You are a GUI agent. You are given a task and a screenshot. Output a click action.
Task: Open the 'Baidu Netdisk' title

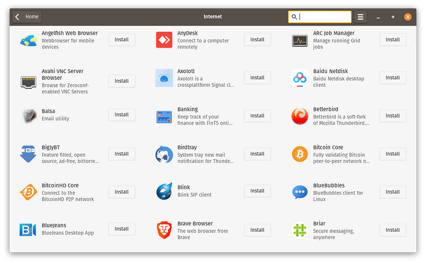tap(330, 71)
